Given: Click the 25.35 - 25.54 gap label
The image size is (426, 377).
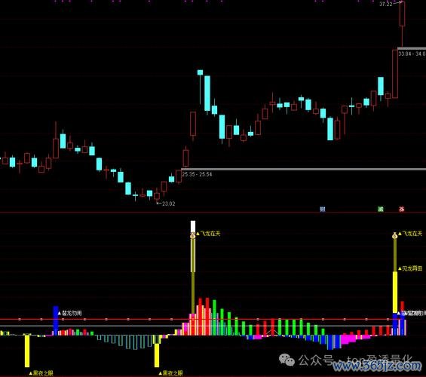Looking at the screenshot, I should (197, 174).
